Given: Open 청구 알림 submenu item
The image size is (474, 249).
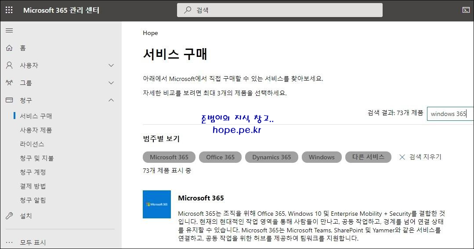Looking at the screenshot, I should (x=33, y=200).
